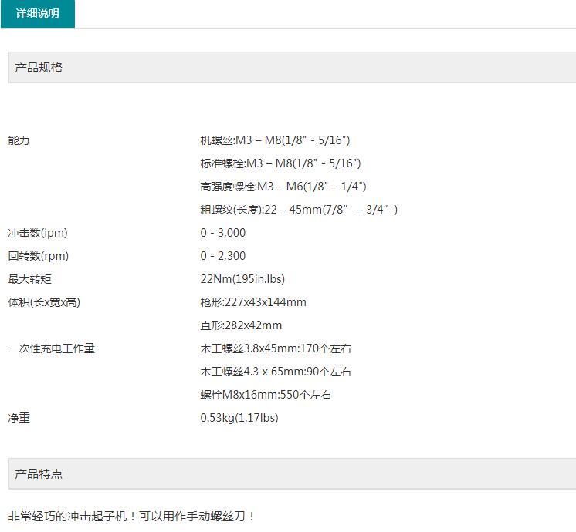Image resolution: width=576 pixels, height=532 pixels.
Task: Click the 最大转矩 label
Action: (29, 279)
